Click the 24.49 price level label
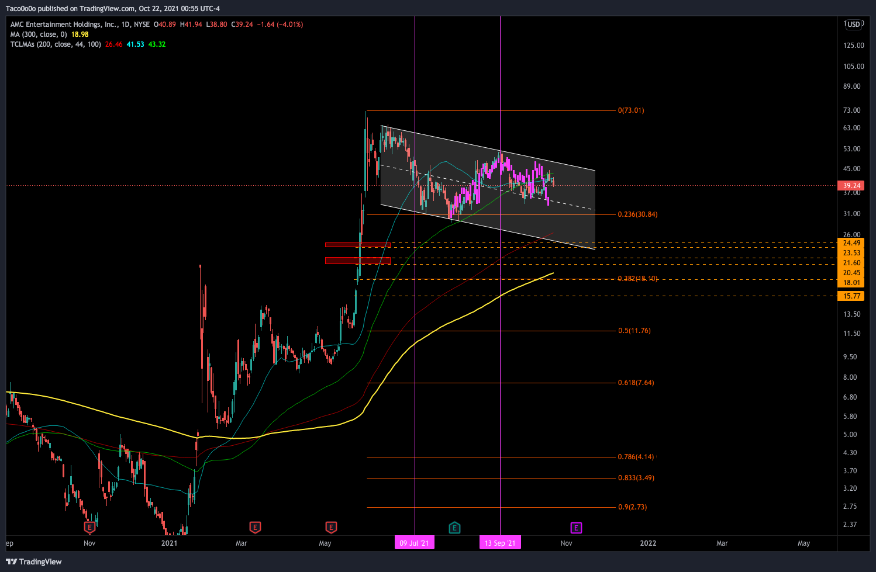 point(851,243)
